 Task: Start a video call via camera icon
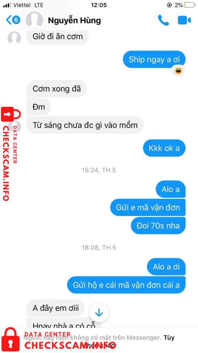coord(184,20)
